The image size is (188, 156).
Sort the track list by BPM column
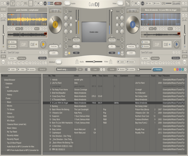coord(94,76)
